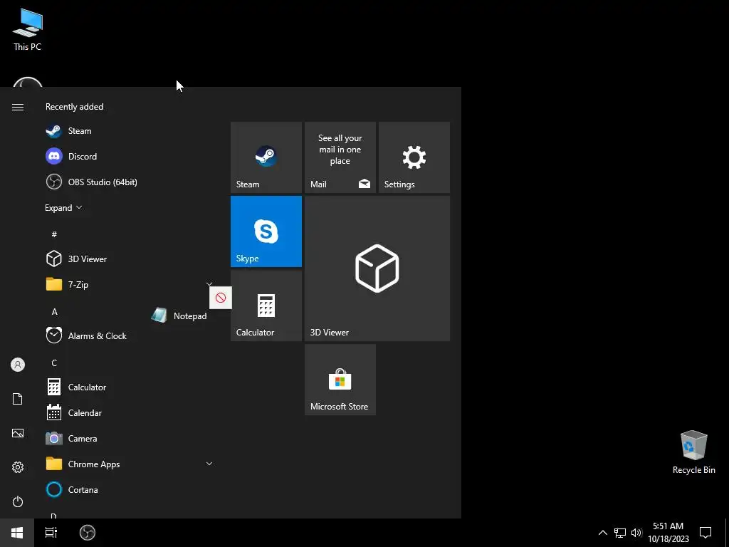Image resolution: width=729 pixels, height=547 pixels.
Task: Open Steam from the Recently added list
Action: (x=128, y=131)
